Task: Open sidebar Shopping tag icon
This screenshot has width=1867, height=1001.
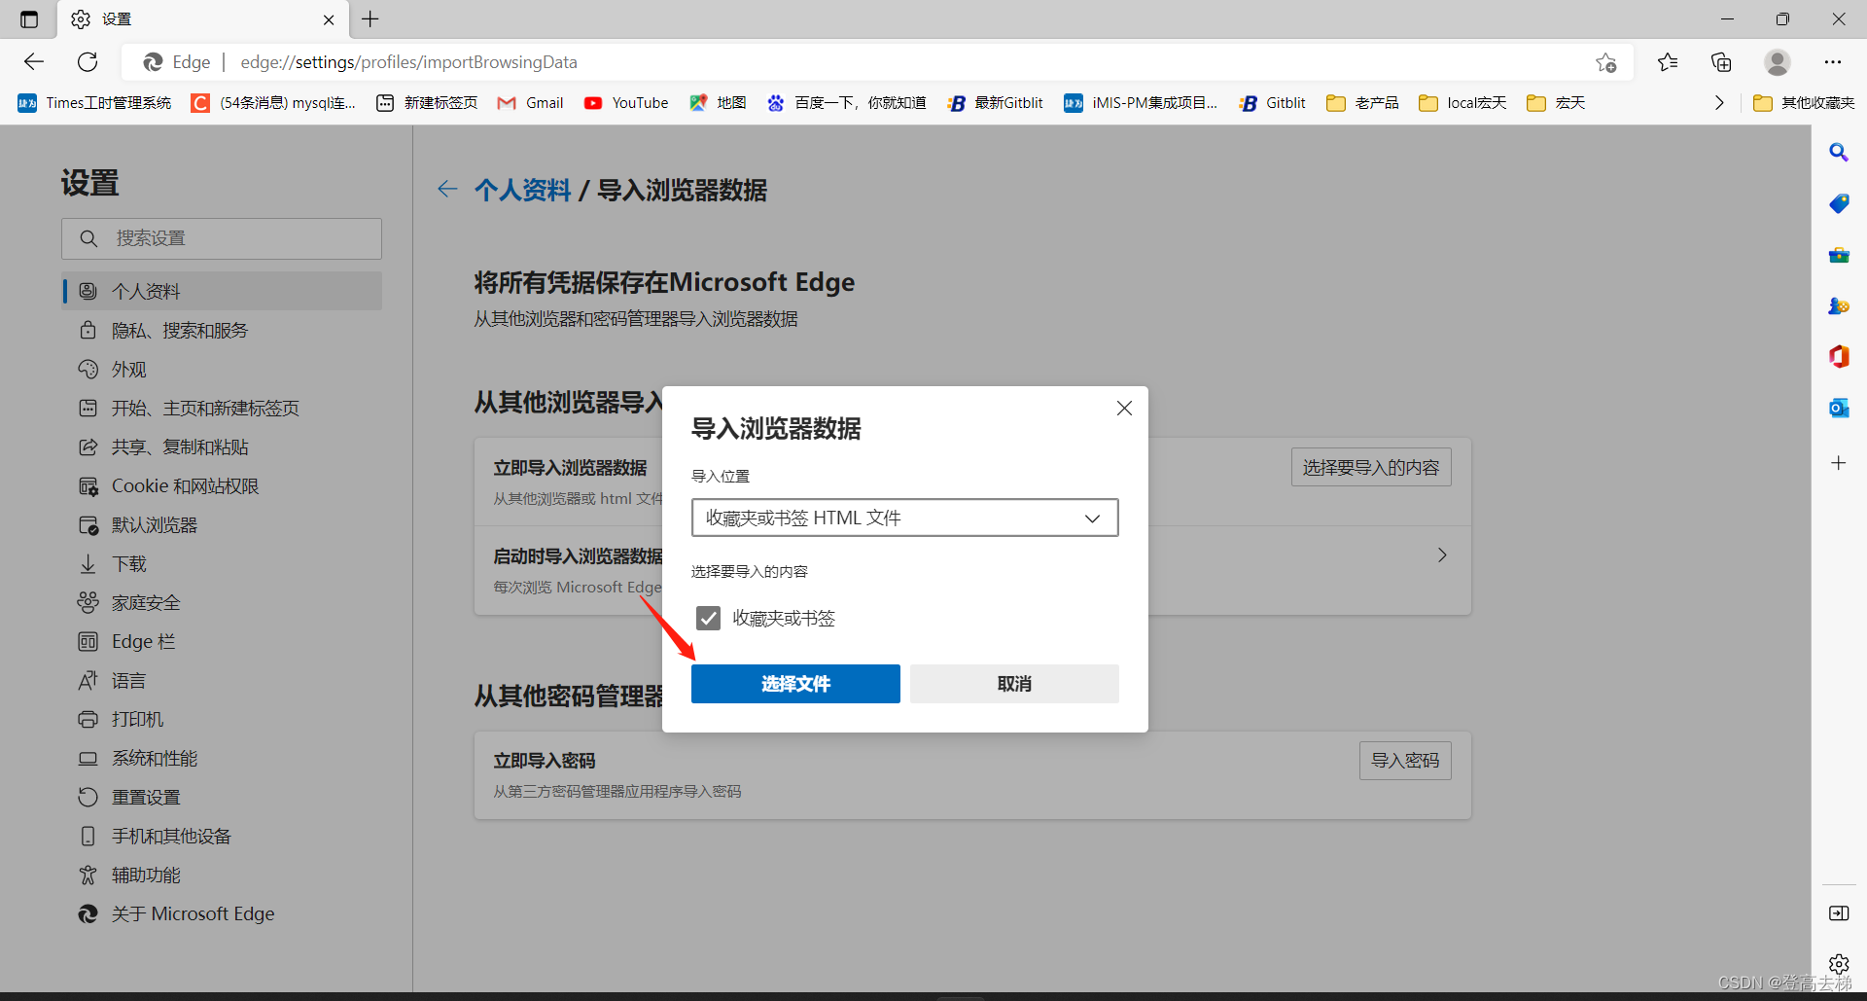Action: point(1839,204)
